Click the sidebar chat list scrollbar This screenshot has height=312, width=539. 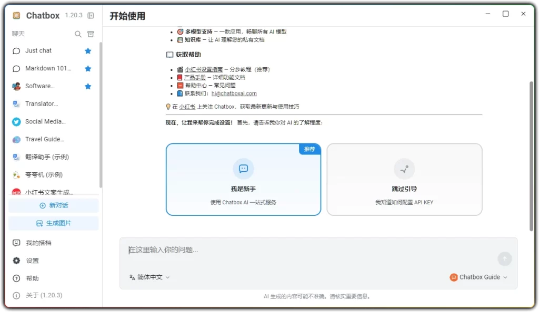coord(101,115)
